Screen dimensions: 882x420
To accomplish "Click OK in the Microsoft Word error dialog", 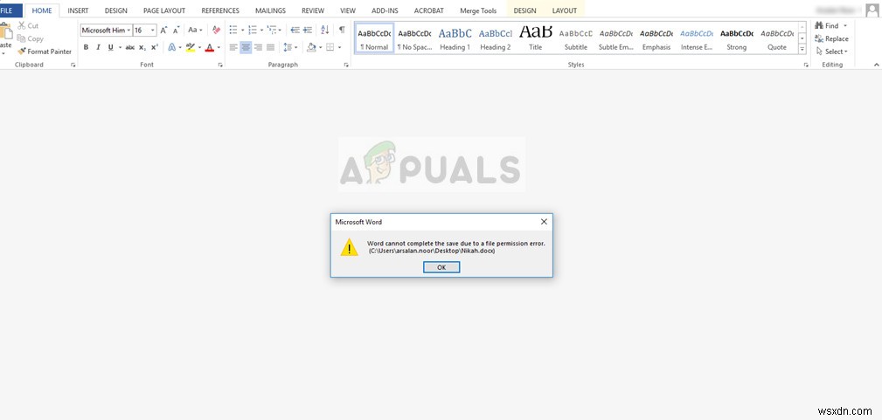I will (x=441, y=268).
